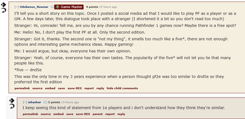The width and height of the screenshot is (245, 119).
Task: Open Odobenus_Rosmar's user profile
Action: pyautogui.click(x=34, y=7)
